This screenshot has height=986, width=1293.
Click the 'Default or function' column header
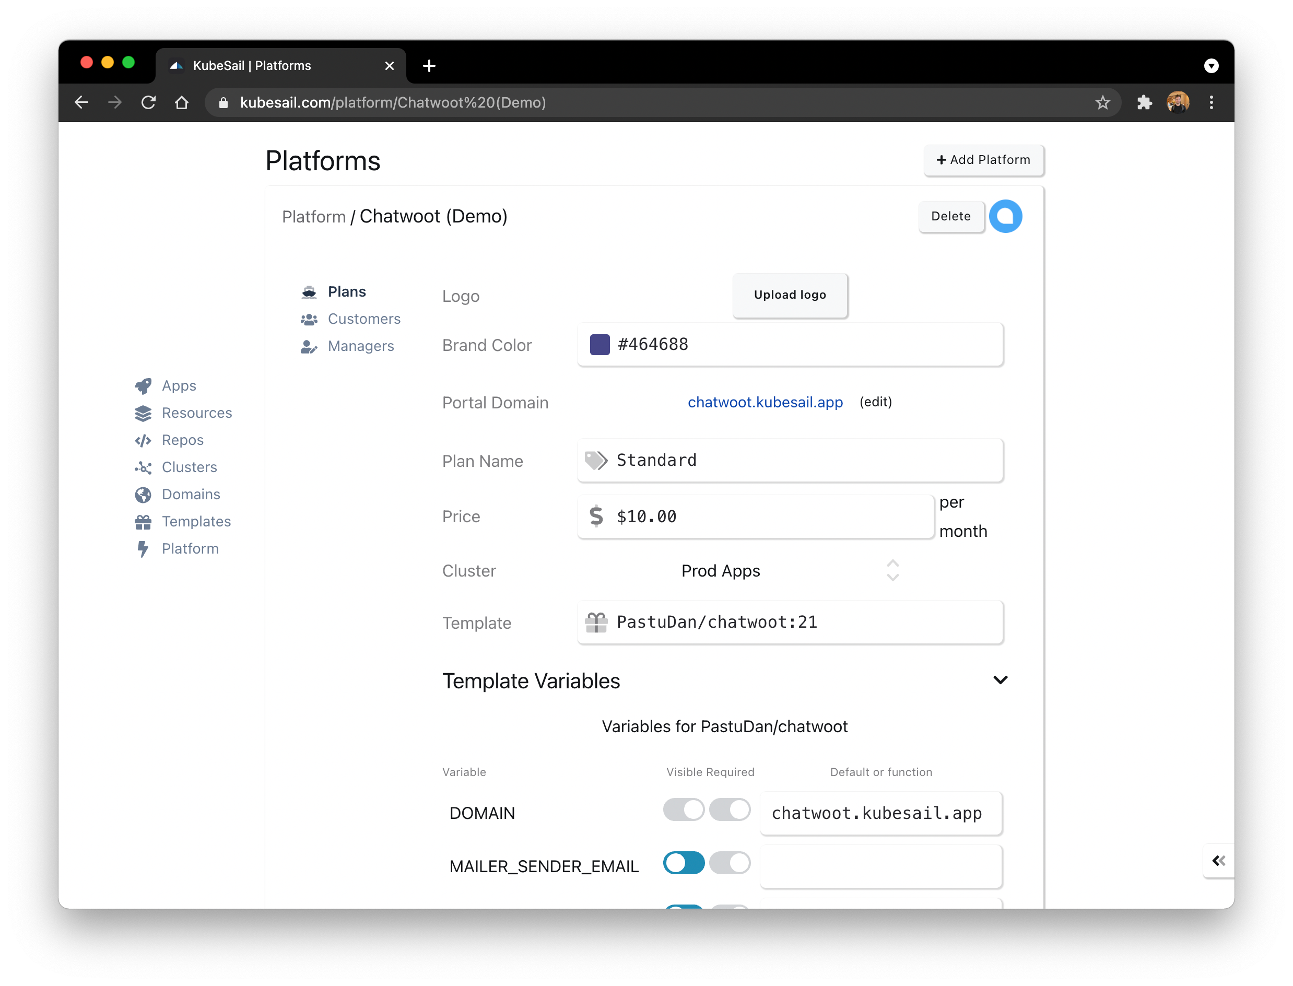880,772
